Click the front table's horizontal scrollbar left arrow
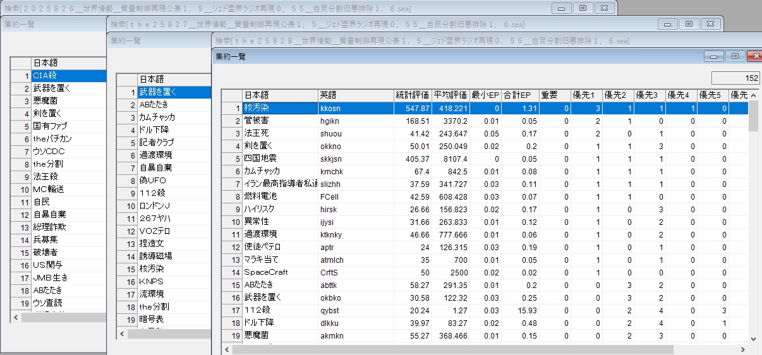 (226, 349)
